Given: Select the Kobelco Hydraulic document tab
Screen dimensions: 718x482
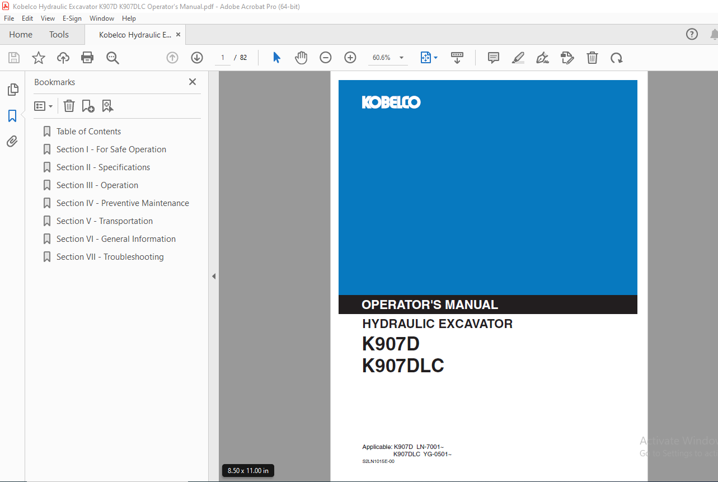Looking at the screenshot, I should [x=135, y=35].
